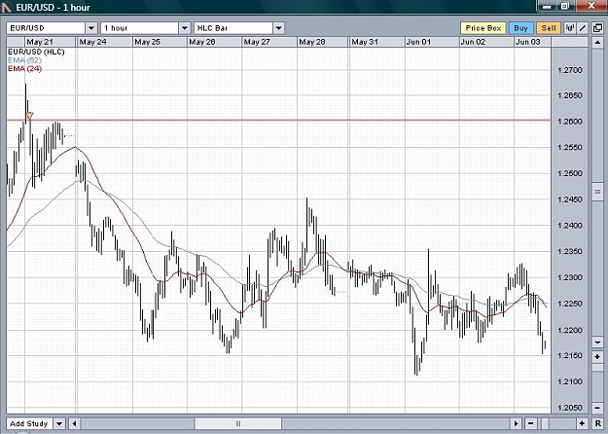The width and height of the screenshot is (608, 434).
Task: Zoom in price axis with the vertical plus button
Action: 597,357
